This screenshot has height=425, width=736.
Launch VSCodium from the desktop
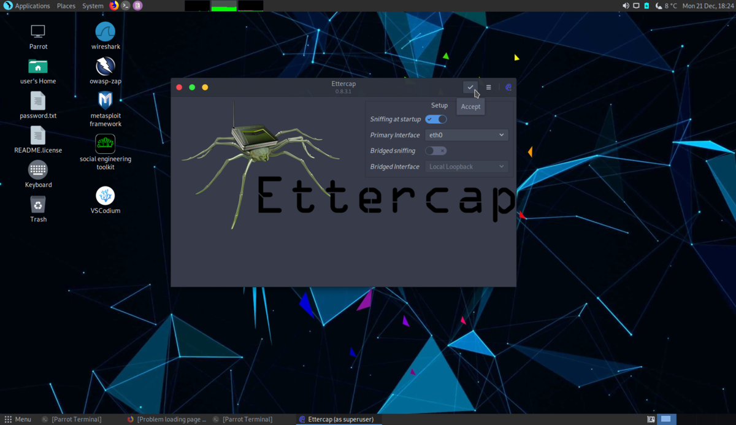point(105,201)
